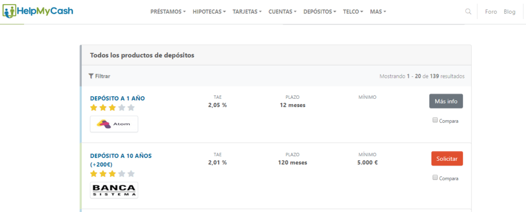Tick Compara checkbox for Atom deposit
This screenshot has height=212, width=526.
coord(435,120)
